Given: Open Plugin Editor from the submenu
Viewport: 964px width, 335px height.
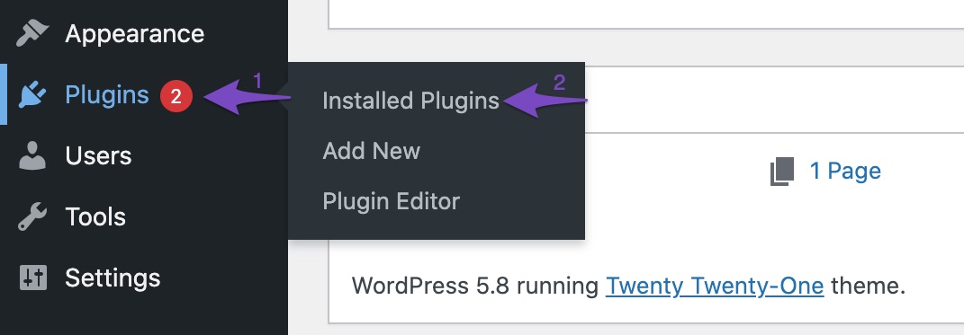Looking at the screenshot, I should [391, 201].
